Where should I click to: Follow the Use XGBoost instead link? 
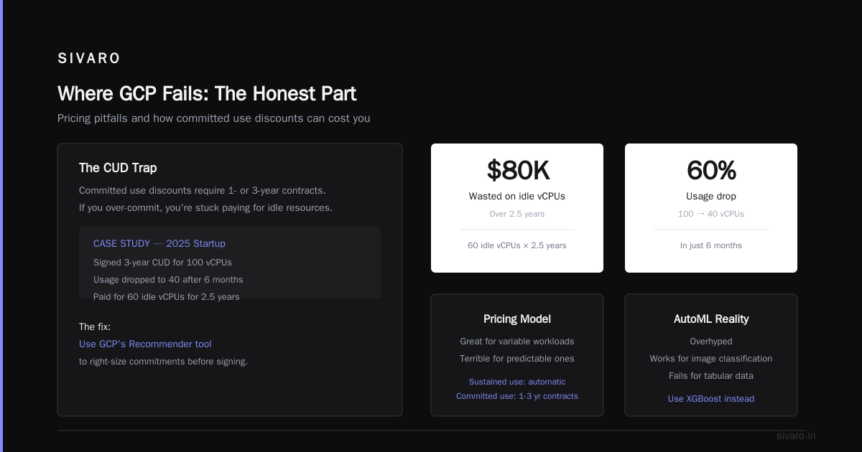point(711,399)
